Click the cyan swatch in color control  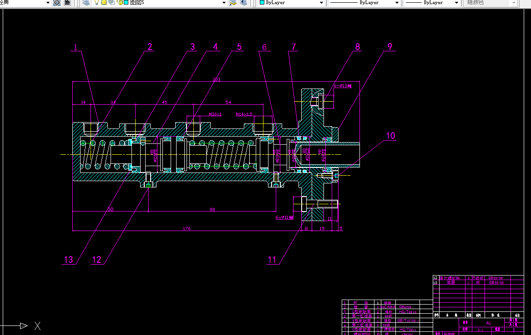click(262, 2)
